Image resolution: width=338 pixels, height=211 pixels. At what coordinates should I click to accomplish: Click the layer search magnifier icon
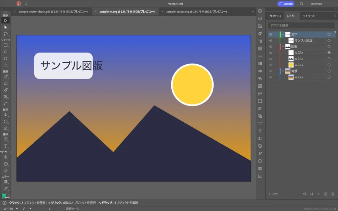[x=305, y=194]
